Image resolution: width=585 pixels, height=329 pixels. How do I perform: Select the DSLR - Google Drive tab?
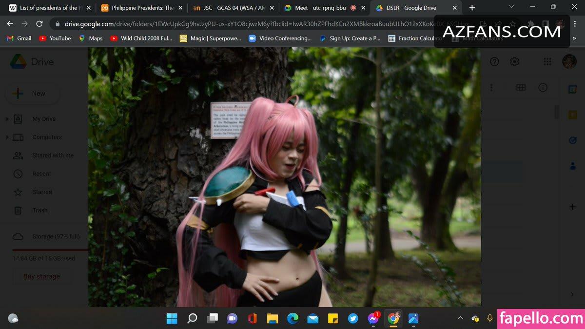point(416,8)
